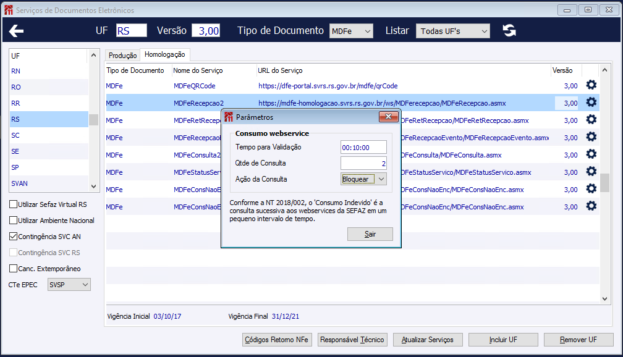The height and width of the screenshot is (357, 623).
Task: Click the back arrow icon
Action: coord(16,31)
